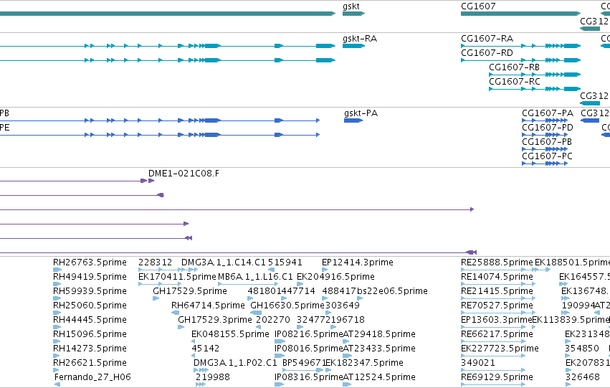Select EST RH64714.5prime
Viewport: 610px width, 388px height.
point(208,306)
